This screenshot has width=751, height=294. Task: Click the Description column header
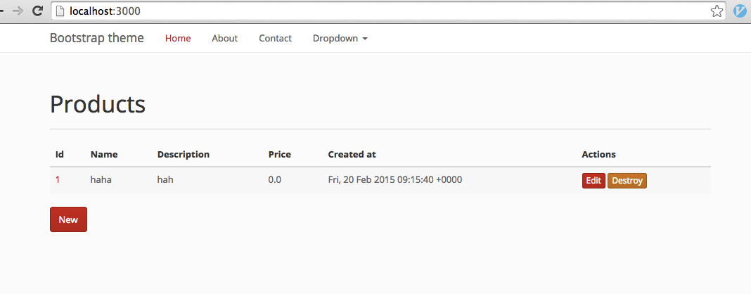point(183,154)
